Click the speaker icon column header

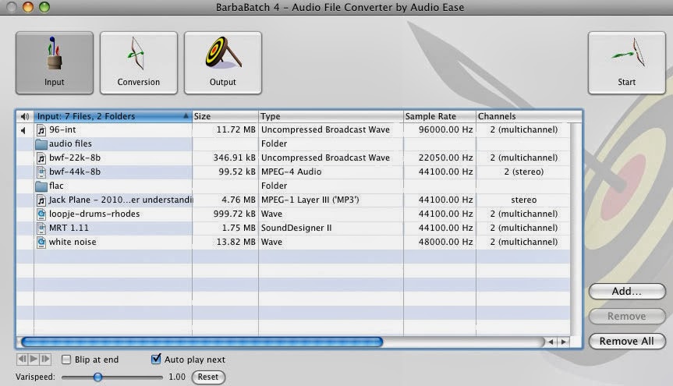tap(24, 117)
